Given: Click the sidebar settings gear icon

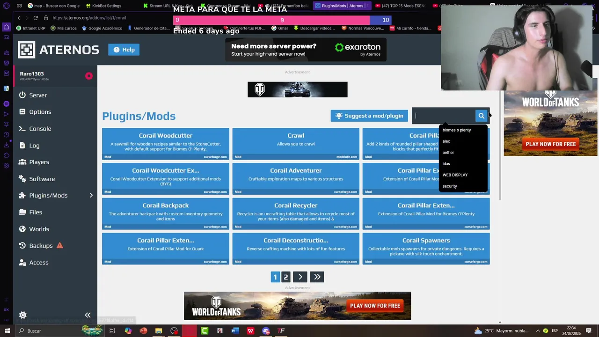Looking at the screenshot, I should coord(22,315).
